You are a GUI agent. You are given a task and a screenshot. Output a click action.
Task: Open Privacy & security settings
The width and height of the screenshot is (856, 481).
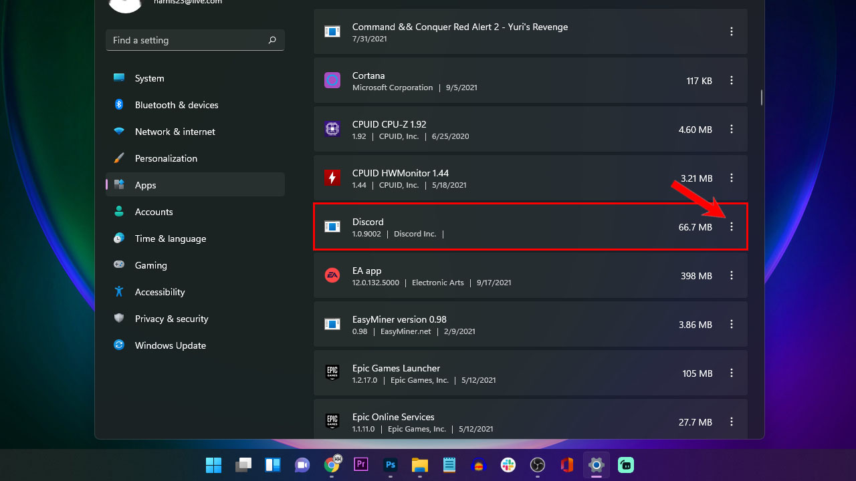[172, 319]
